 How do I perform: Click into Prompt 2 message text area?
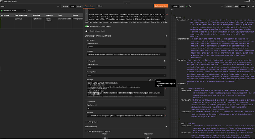pyautogui.click(x=125, y=89)
